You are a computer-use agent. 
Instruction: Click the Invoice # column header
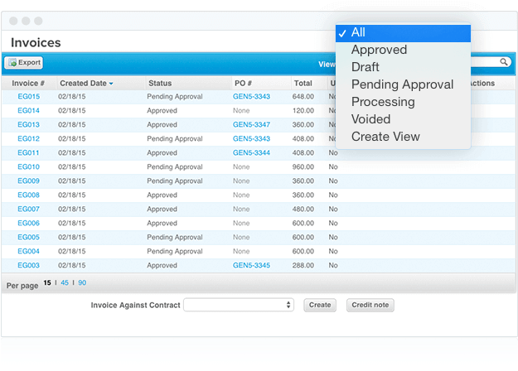pos(28,84)
